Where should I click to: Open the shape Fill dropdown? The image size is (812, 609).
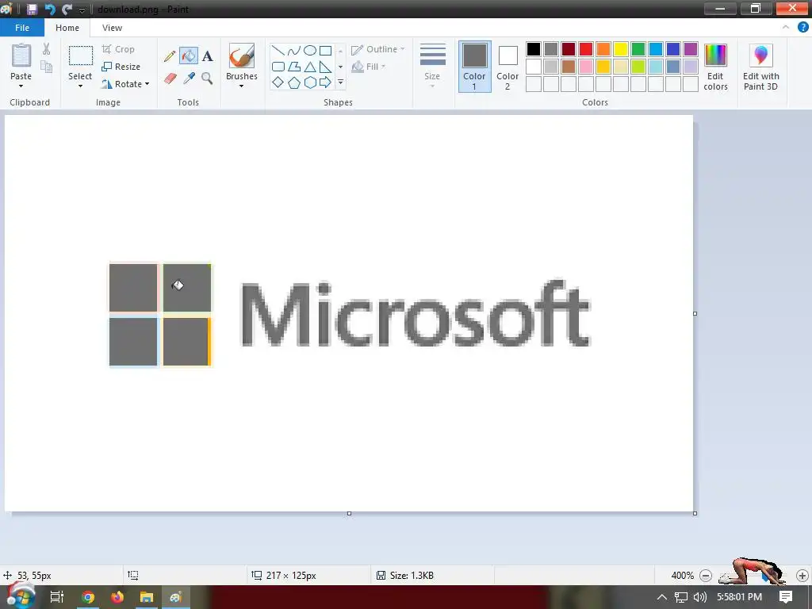coord(368,67)
